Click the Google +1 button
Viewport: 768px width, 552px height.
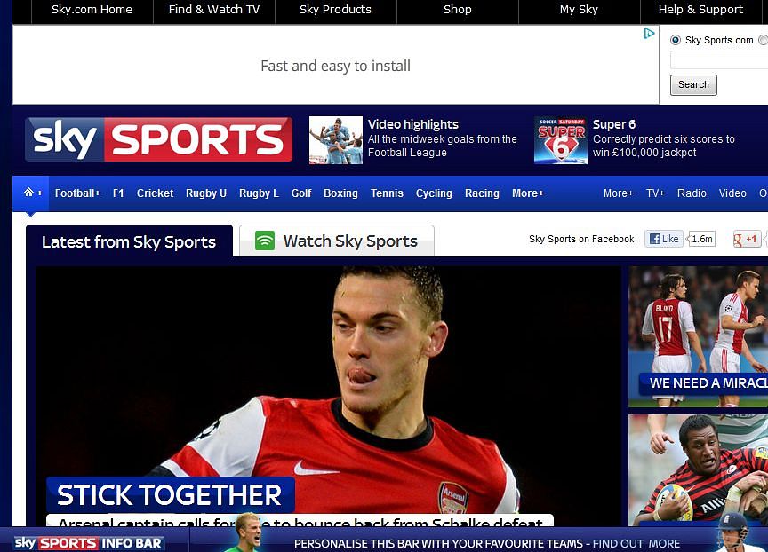pyautogui.click(x=746, y=239)
